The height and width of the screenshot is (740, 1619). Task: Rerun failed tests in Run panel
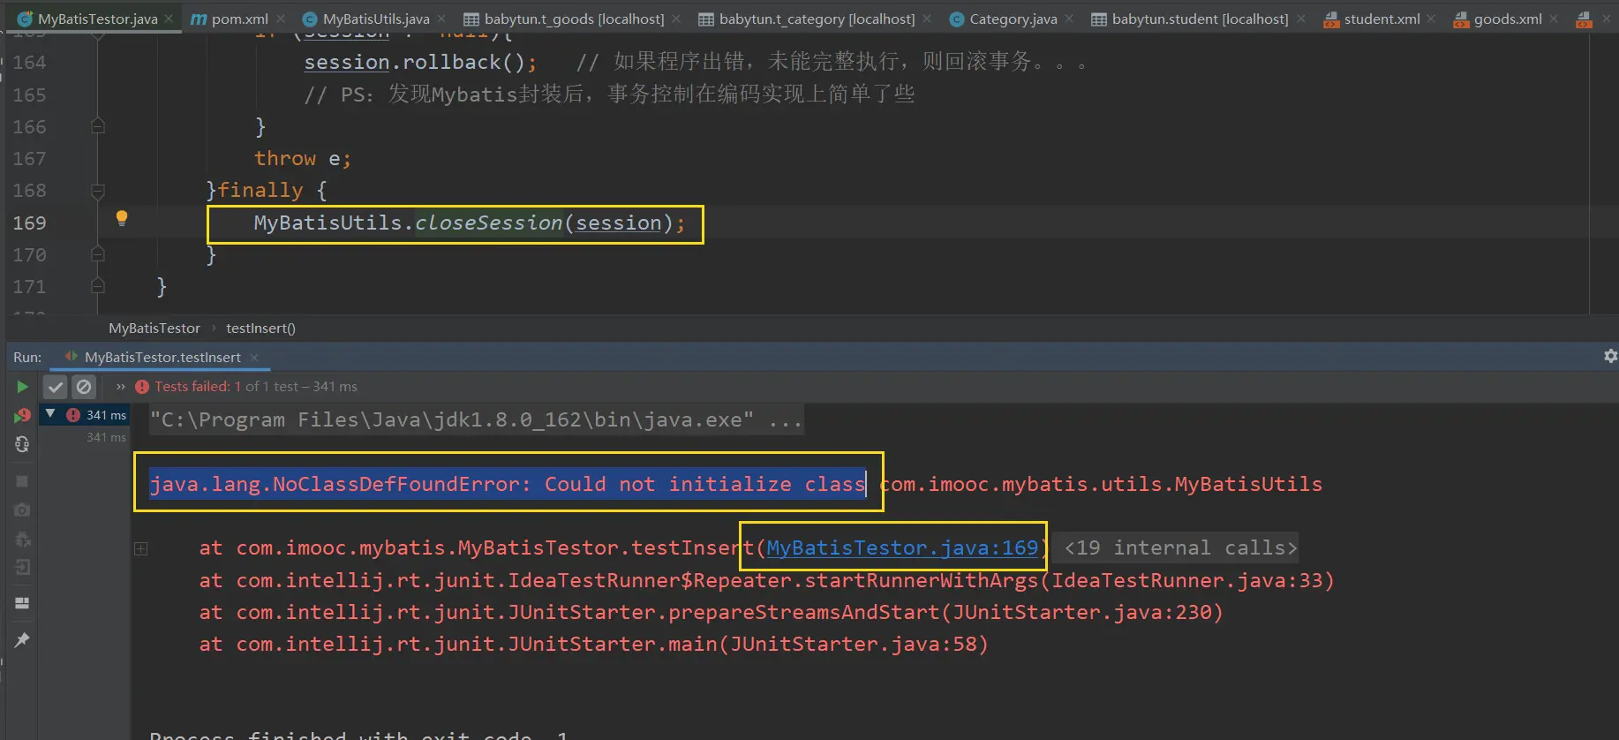[22, 415]
